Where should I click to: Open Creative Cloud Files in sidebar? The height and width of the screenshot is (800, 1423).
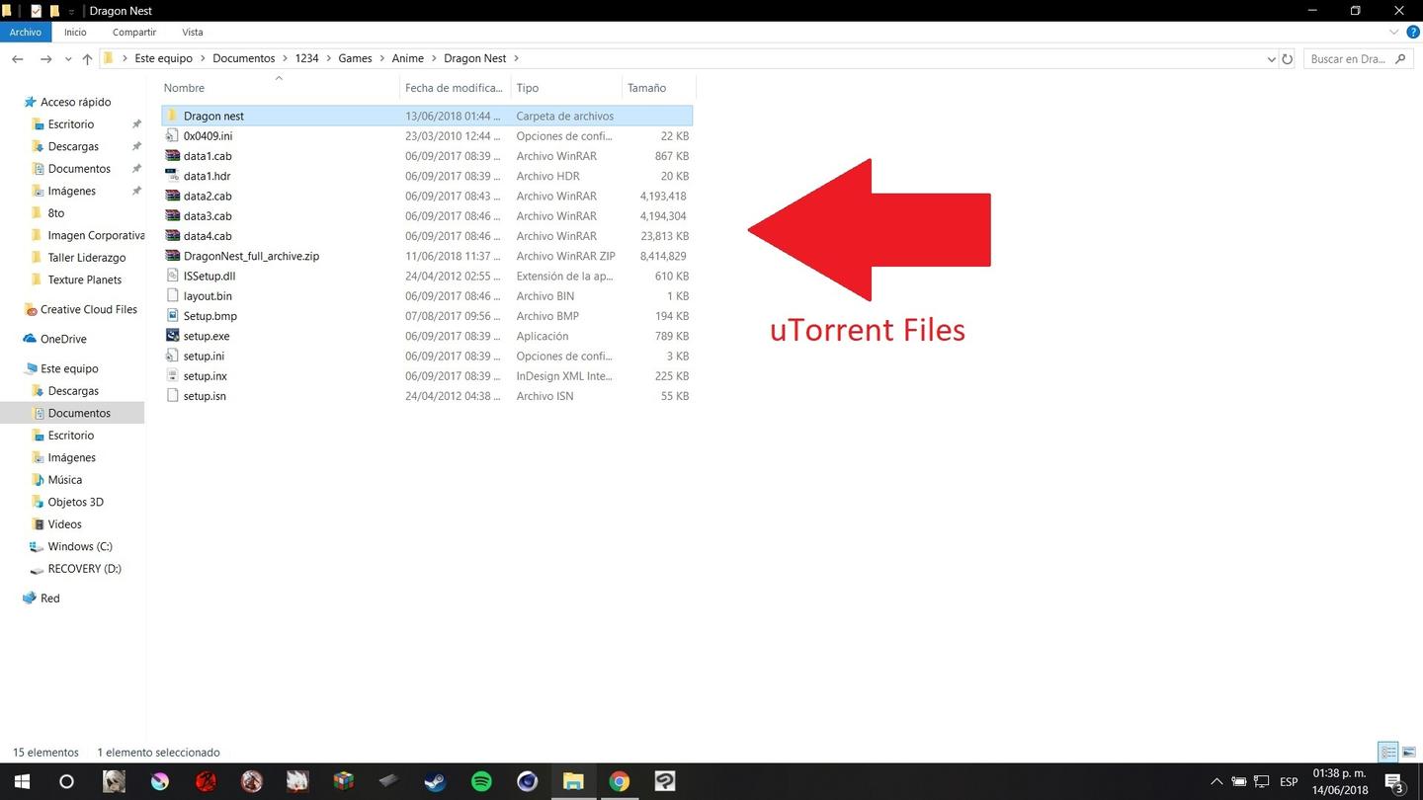tap(89, 309)
